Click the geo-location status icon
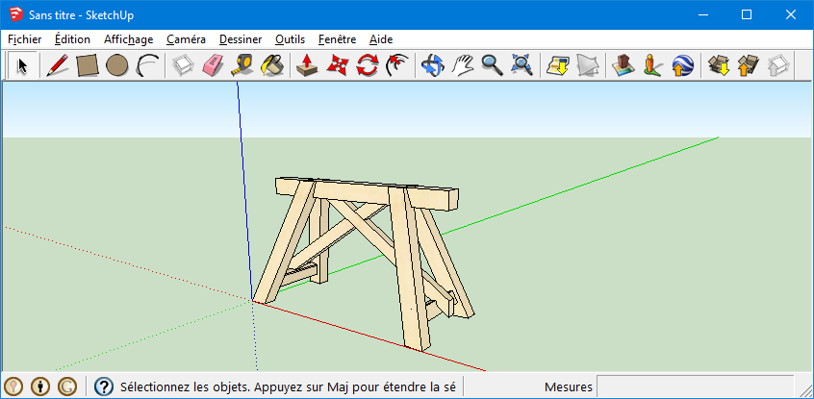 coord(13,387)
